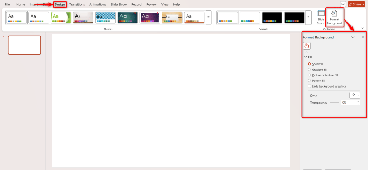The height and width of the screenshot is (170, 368).
Task: Switch to the Insert tab
Action: coord(34,4)
